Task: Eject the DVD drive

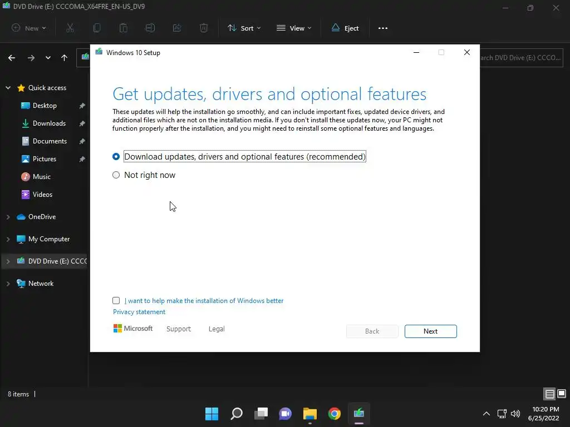Action: (345, 28)
